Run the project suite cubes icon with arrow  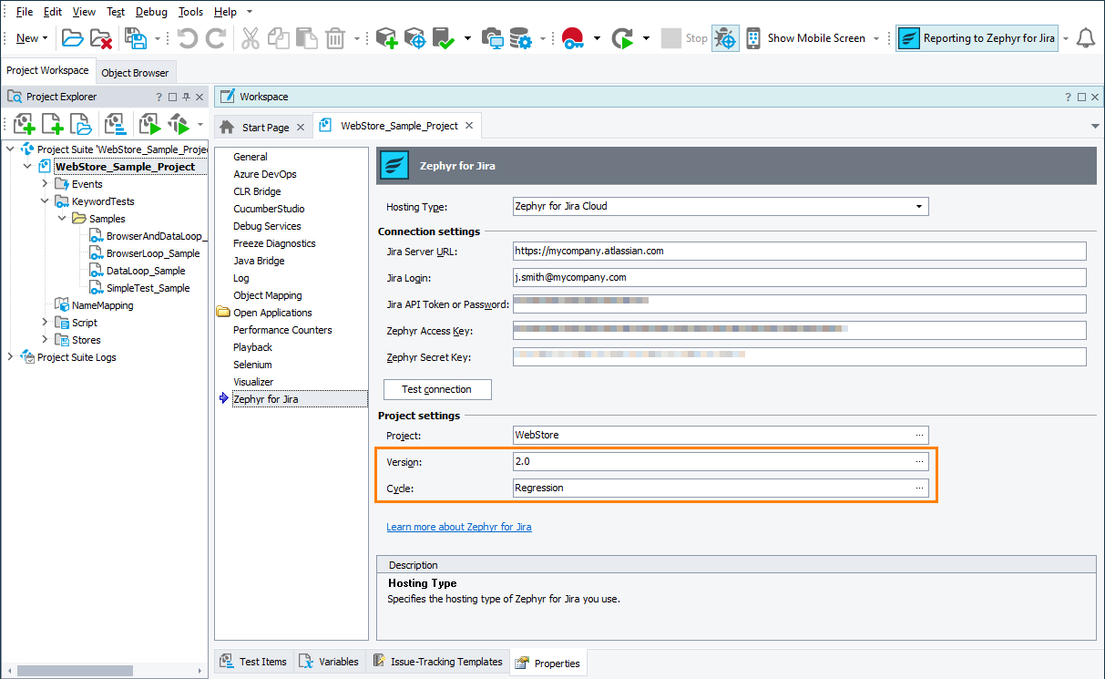[x=179, y=124]
